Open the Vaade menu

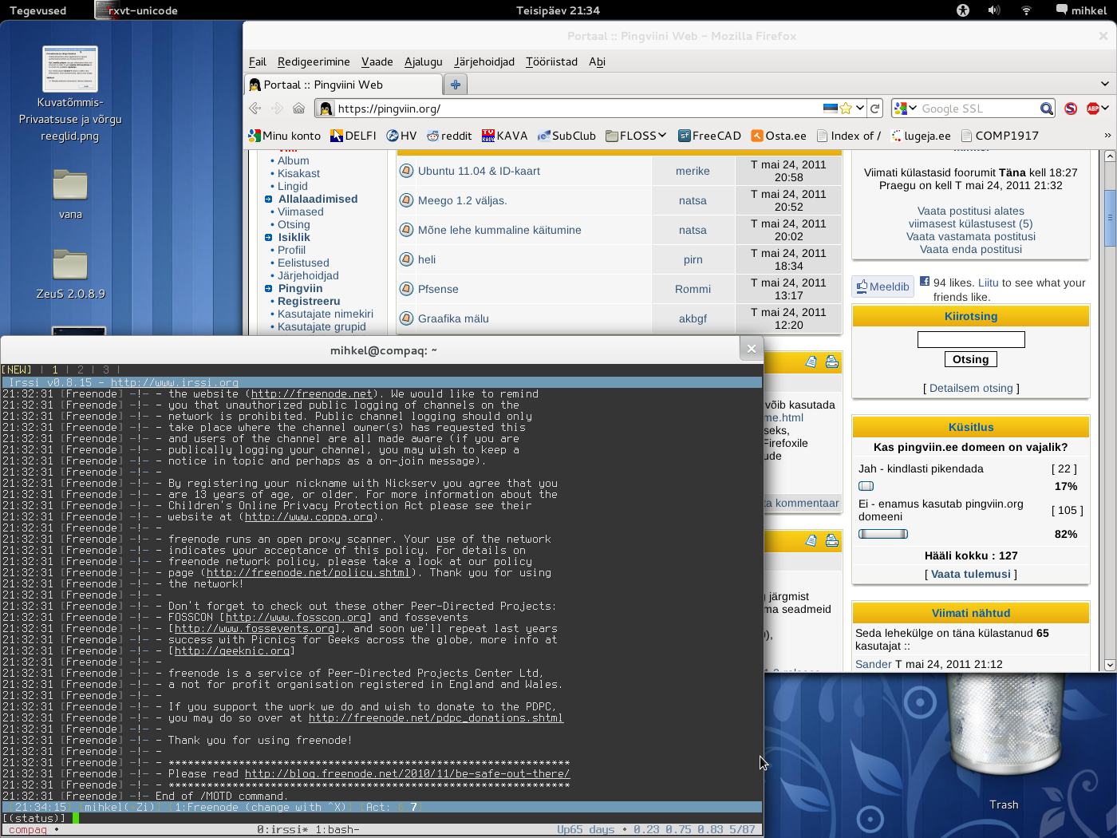(x=377, y=61)
